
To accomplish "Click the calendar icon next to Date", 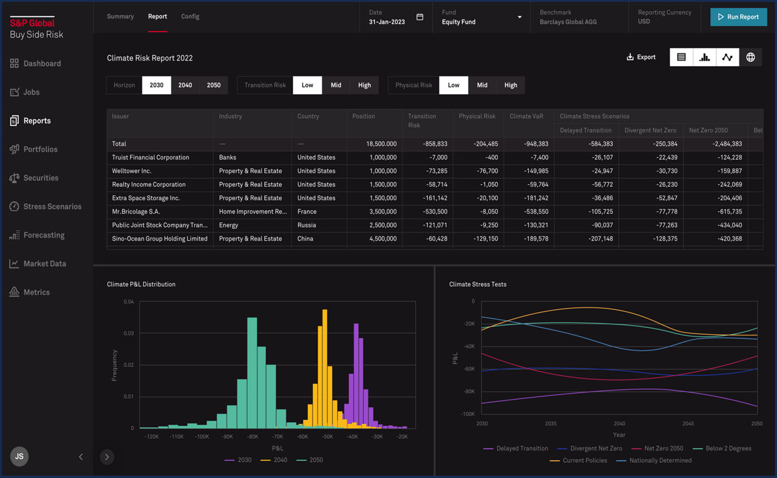I will point(419,17).
